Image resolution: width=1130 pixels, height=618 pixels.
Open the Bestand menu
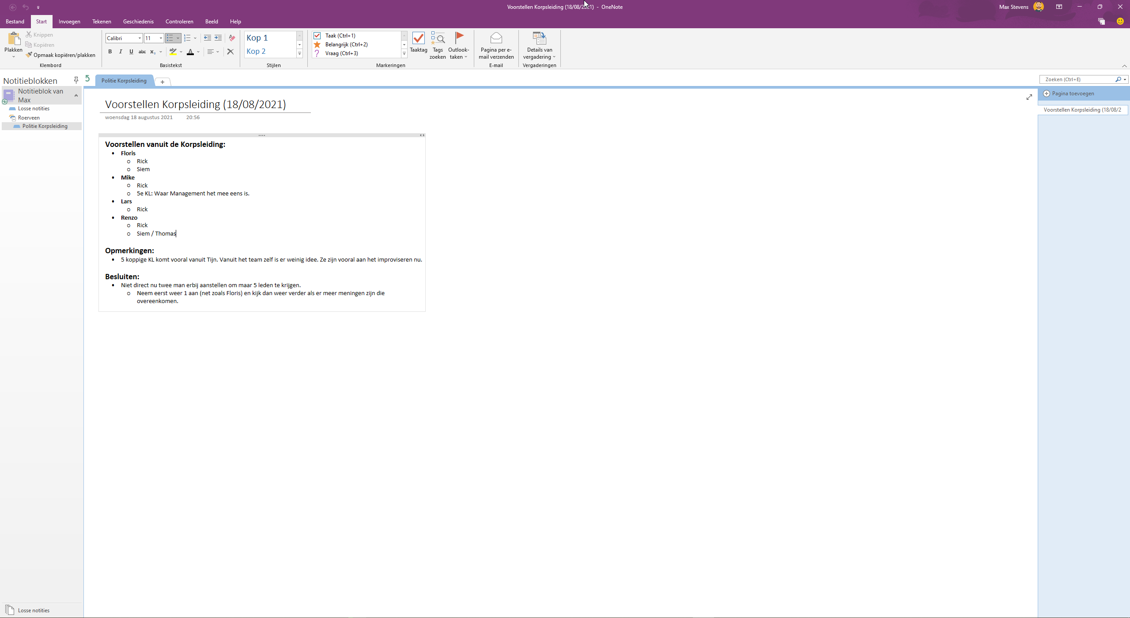(15, 22)
